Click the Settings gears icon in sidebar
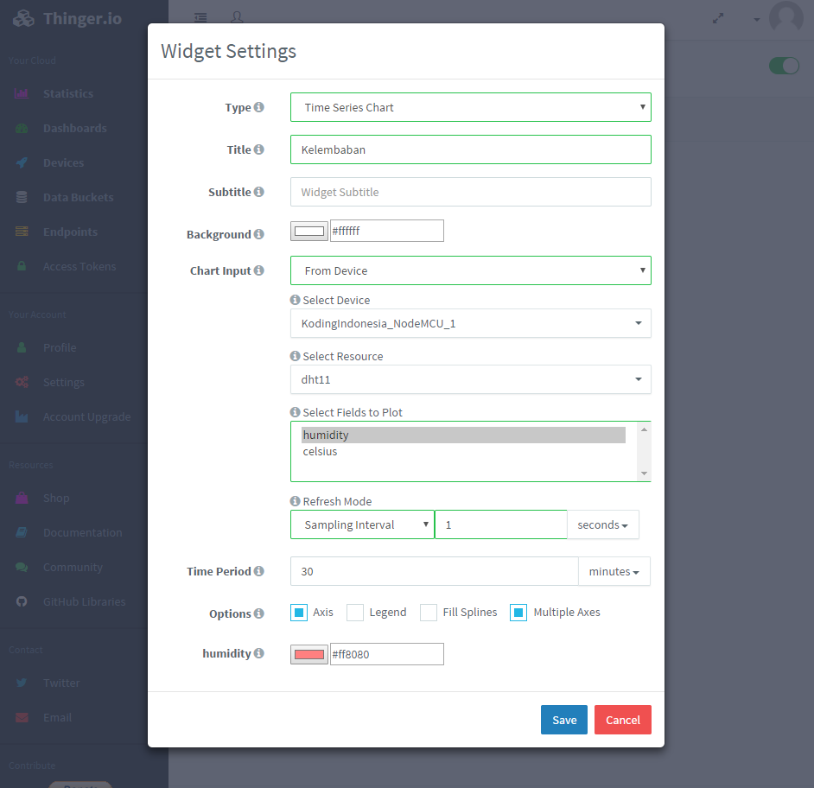 tap(22, 382)
